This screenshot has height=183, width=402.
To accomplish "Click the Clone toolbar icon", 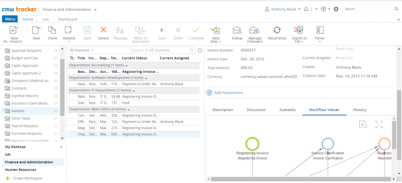I will click(x=52, y=30).
